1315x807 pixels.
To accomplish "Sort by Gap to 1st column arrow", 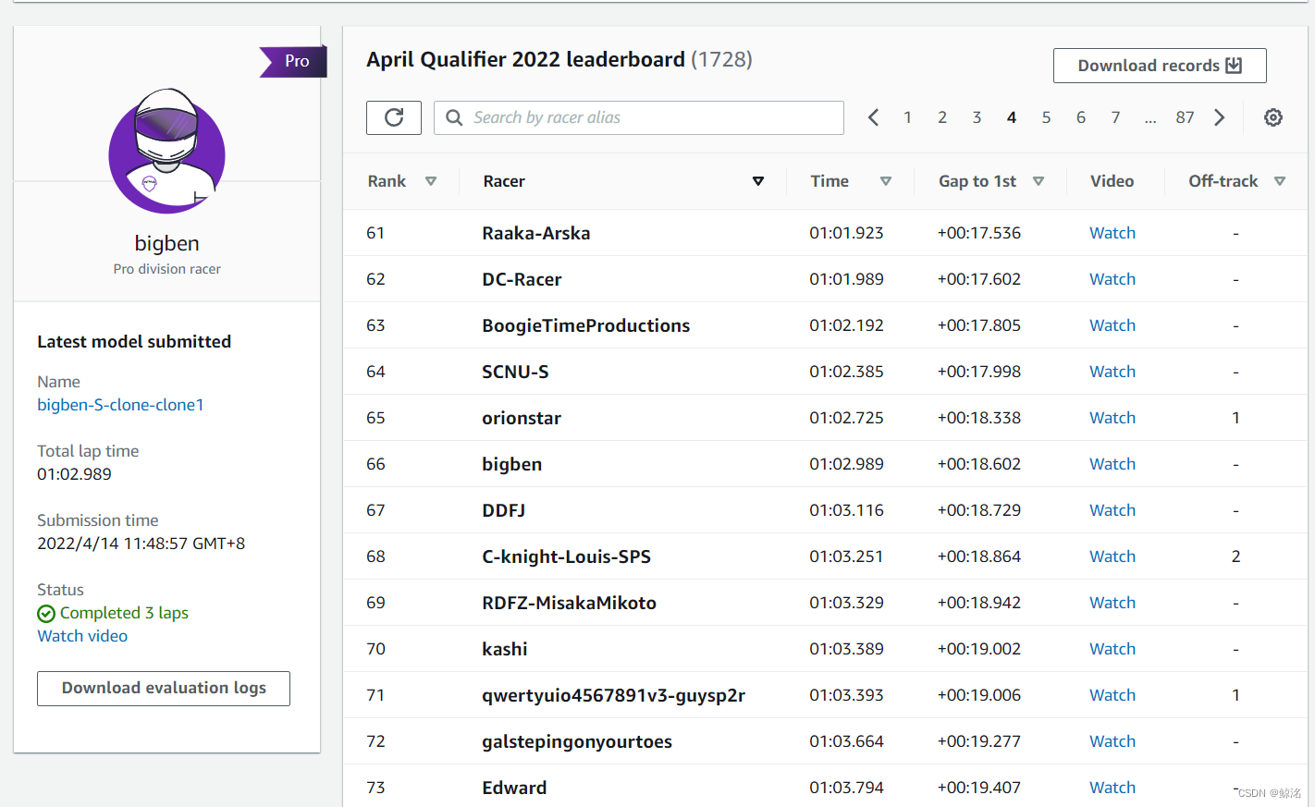I will tap(1038, 181).
